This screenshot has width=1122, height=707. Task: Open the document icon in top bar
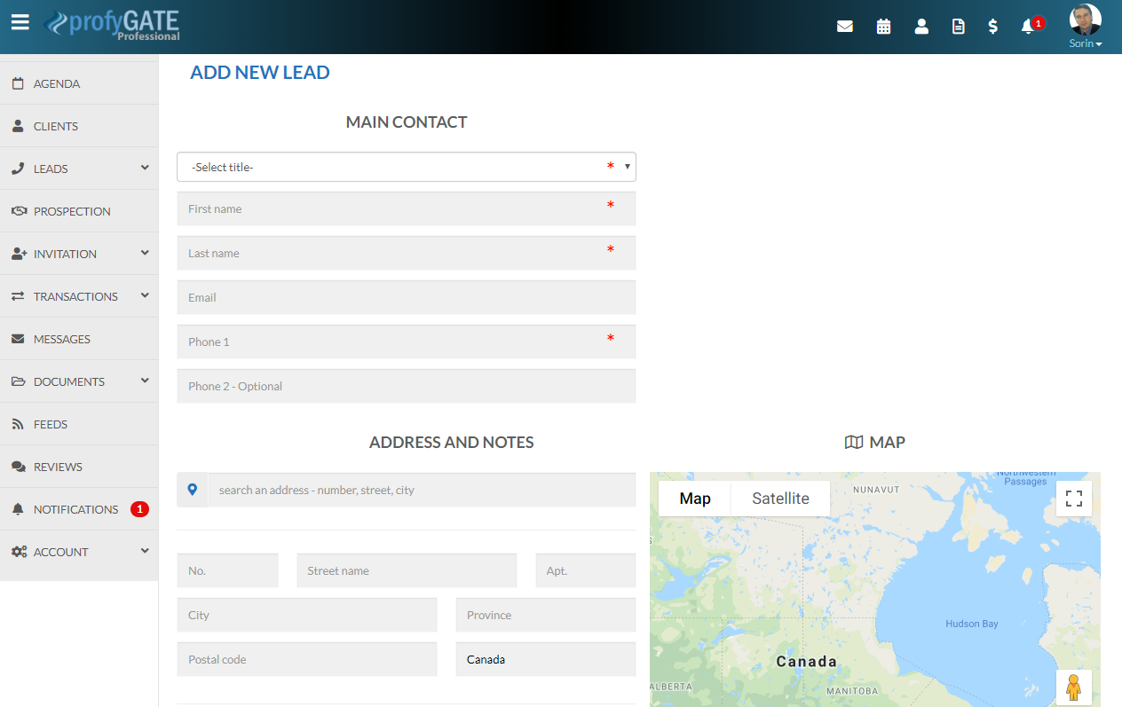point(958,27)
